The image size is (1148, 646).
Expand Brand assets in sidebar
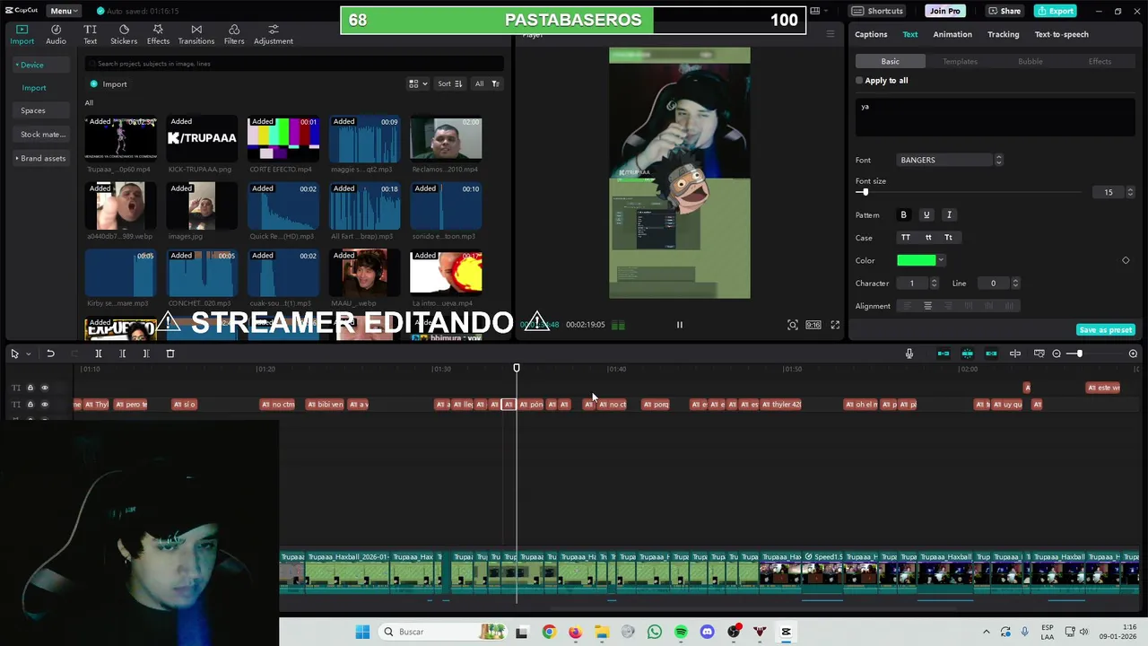(40, 158)
